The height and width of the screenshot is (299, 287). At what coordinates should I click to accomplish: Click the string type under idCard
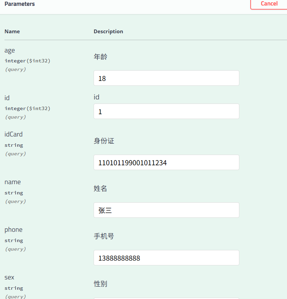[14, 145]
